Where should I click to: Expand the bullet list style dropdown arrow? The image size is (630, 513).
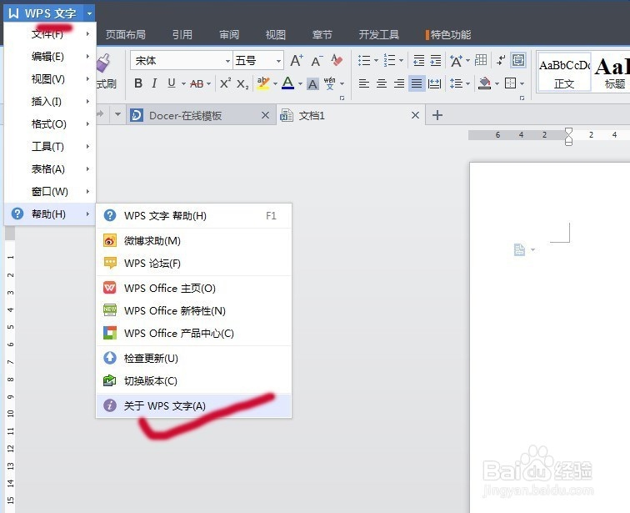click(376, 61)
